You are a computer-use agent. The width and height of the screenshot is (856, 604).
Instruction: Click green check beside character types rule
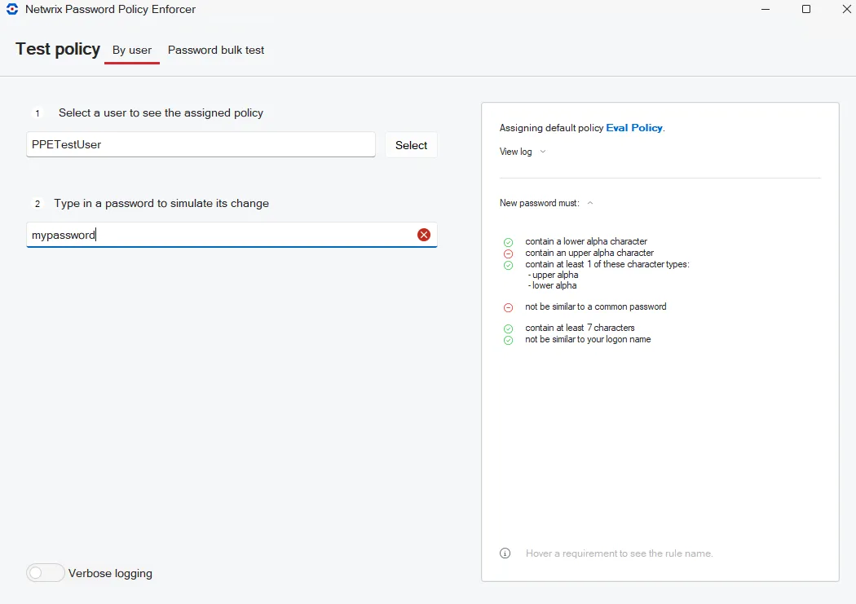point(508,265)
